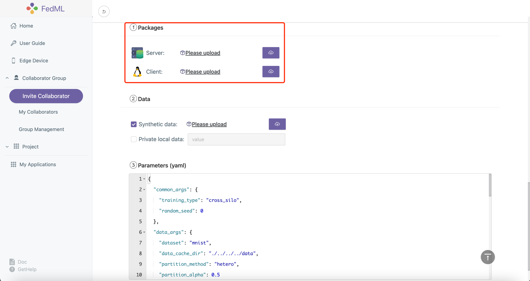Toggle the Private local data checkbox
The image size is (530, 281).
(134, 139)
